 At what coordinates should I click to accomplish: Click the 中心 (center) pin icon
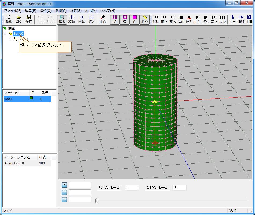pyautogui.click(x=103, y=19)
